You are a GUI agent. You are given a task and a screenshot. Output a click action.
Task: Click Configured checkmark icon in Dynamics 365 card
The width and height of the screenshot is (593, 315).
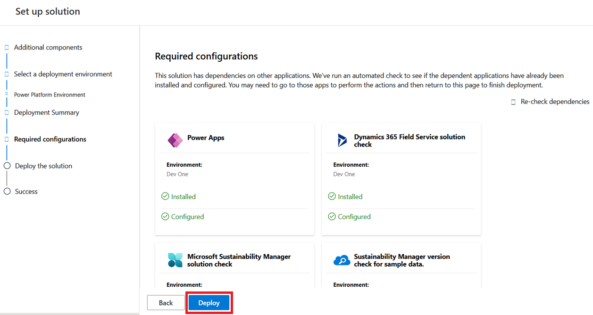click(332, 217)
